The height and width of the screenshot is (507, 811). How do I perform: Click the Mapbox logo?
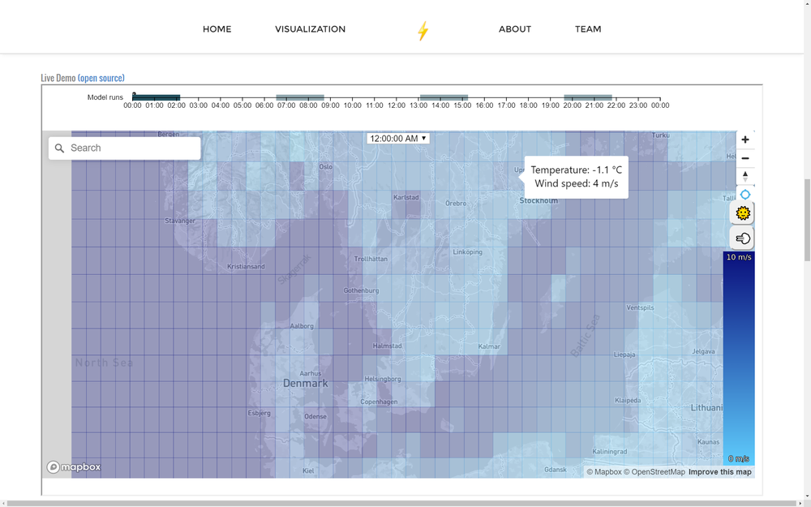[x=74, y=467]
